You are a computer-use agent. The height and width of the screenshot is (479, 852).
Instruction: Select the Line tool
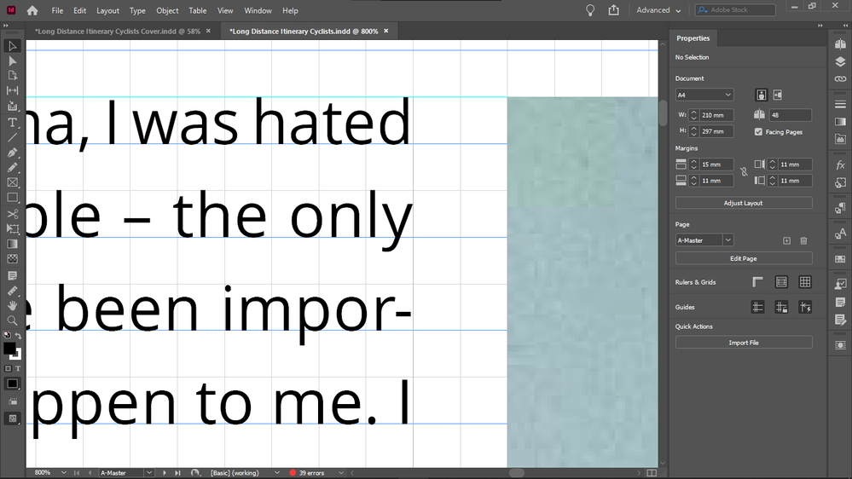click(12, 137)
